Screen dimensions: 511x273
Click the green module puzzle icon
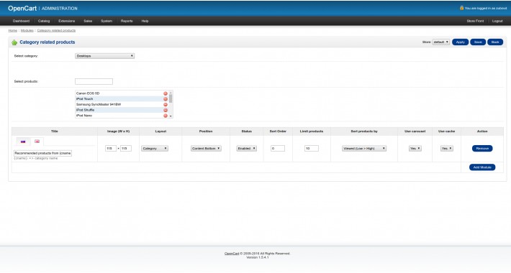pyautogui.click(x=14, y=42)
